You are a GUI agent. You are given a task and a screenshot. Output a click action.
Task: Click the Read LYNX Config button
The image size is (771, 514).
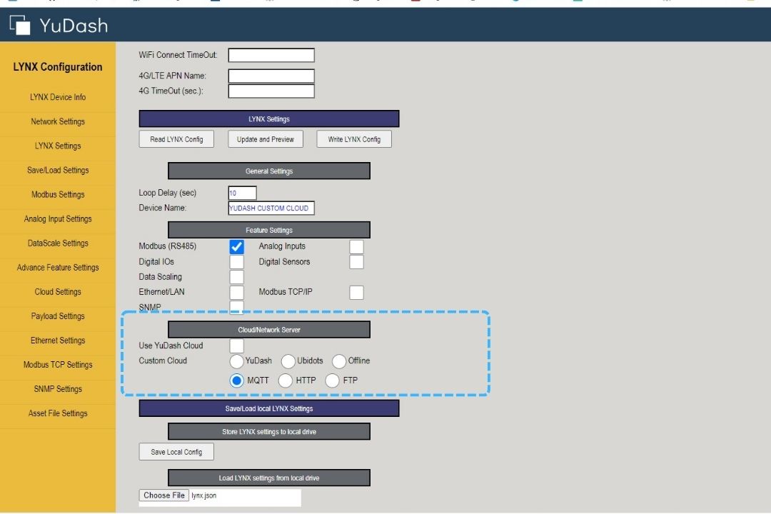click(x=176, y=139)
